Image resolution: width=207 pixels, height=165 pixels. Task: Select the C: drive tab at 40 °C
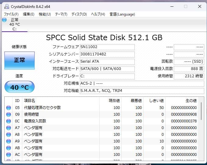[x=15, y=25]
